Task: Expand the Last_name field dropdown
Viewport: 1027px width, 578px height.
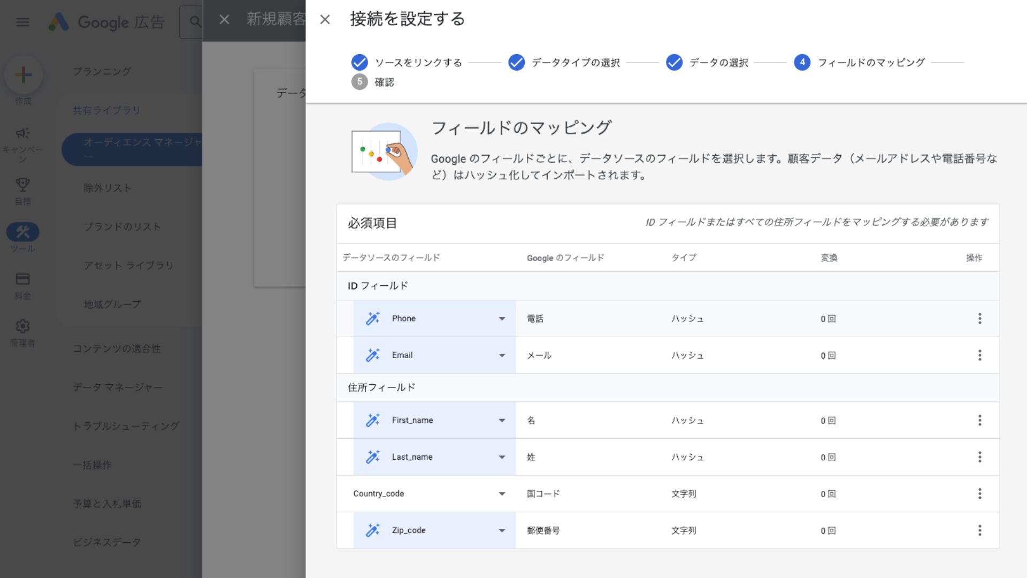Action: (x=502, y=457)
